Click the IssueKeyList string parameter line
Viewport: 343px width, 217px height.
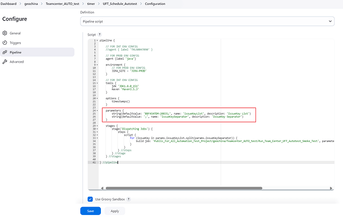coord(181,114)
